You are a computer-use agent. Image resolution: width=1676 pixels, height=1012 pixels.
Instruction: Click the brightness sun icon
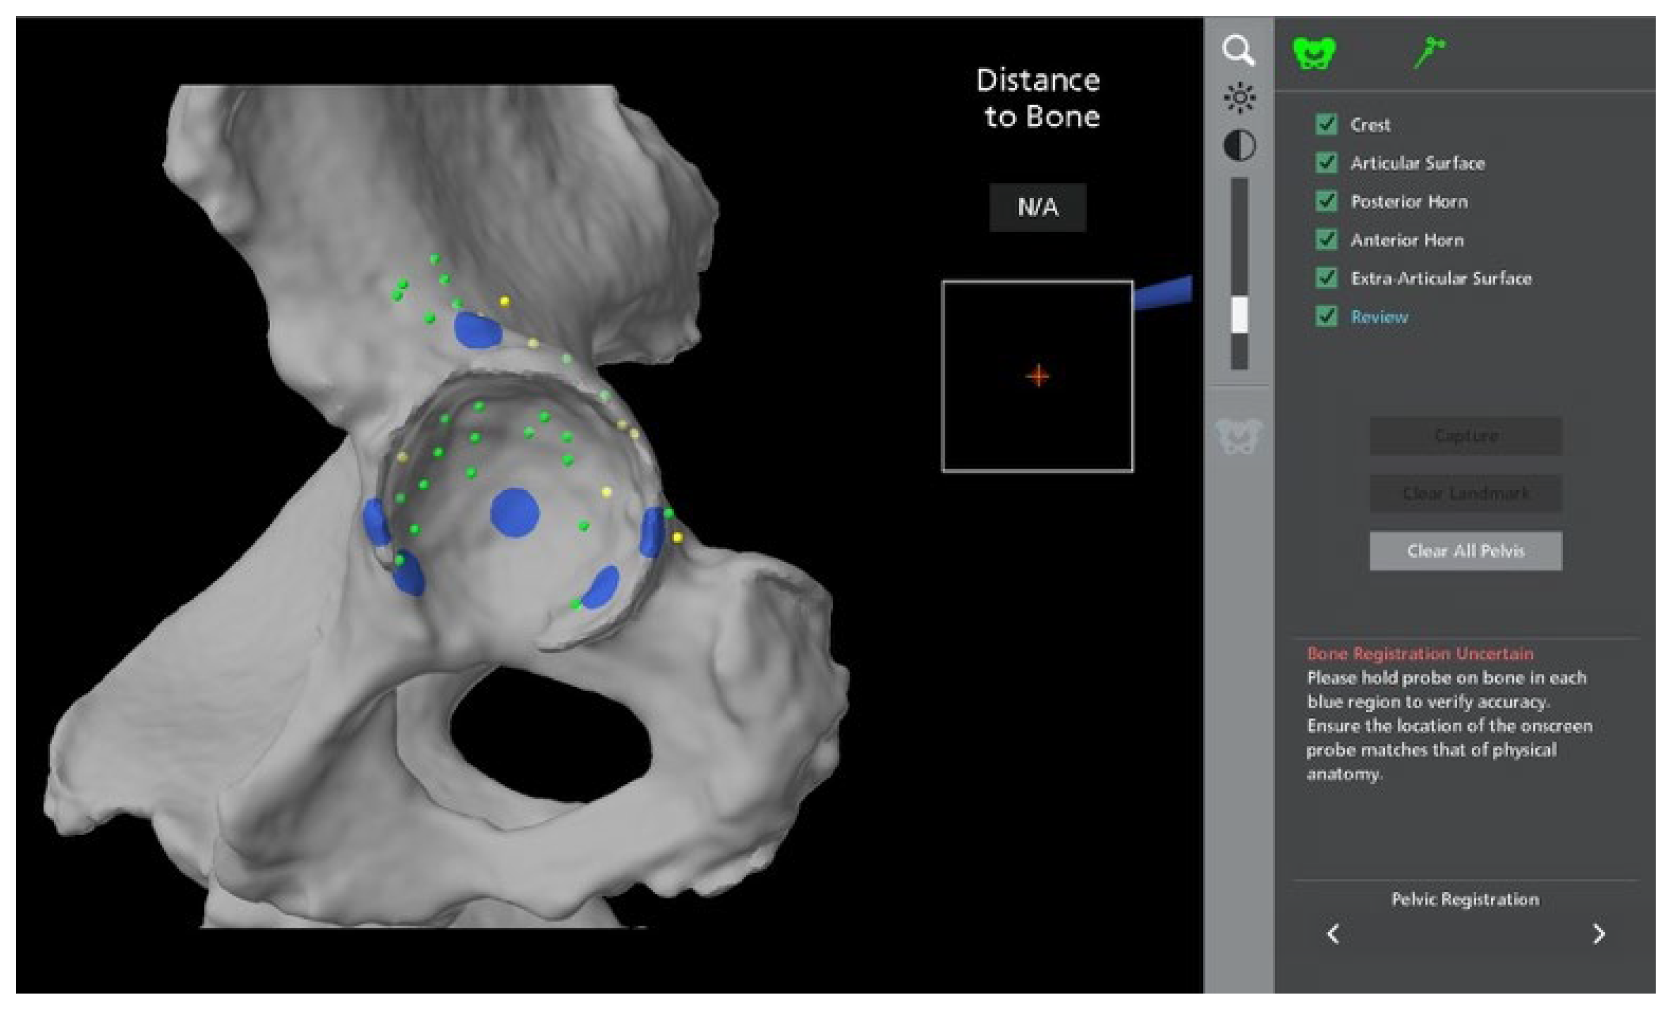pyautogui.click(x=1239, y=98)
